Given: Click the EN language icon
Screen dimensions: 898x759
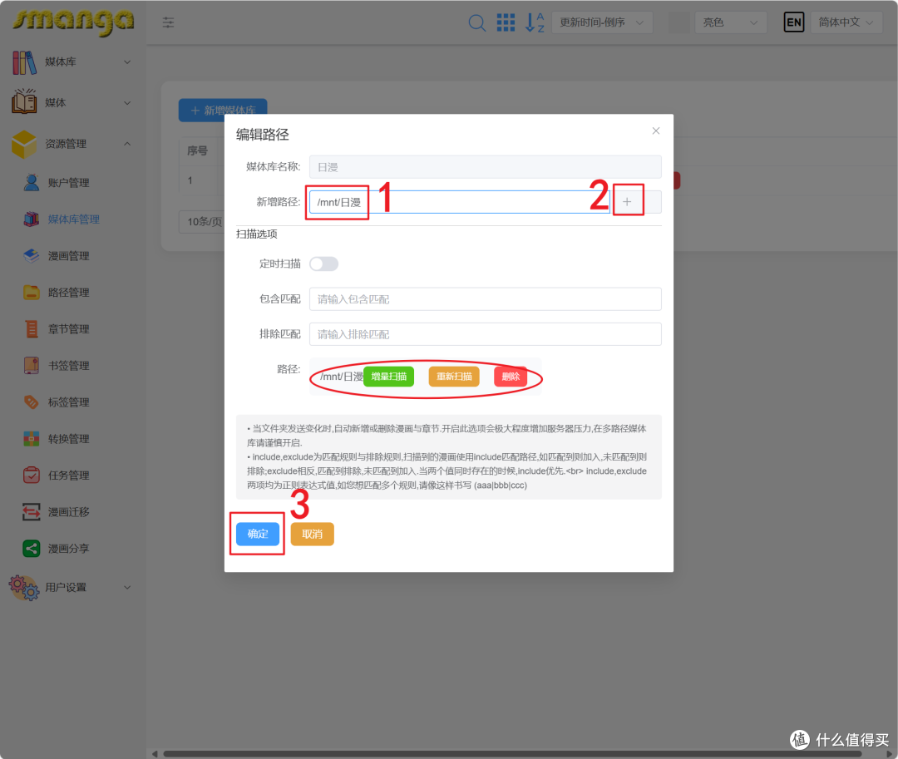Looking at the screenshot, I should 794,22.
